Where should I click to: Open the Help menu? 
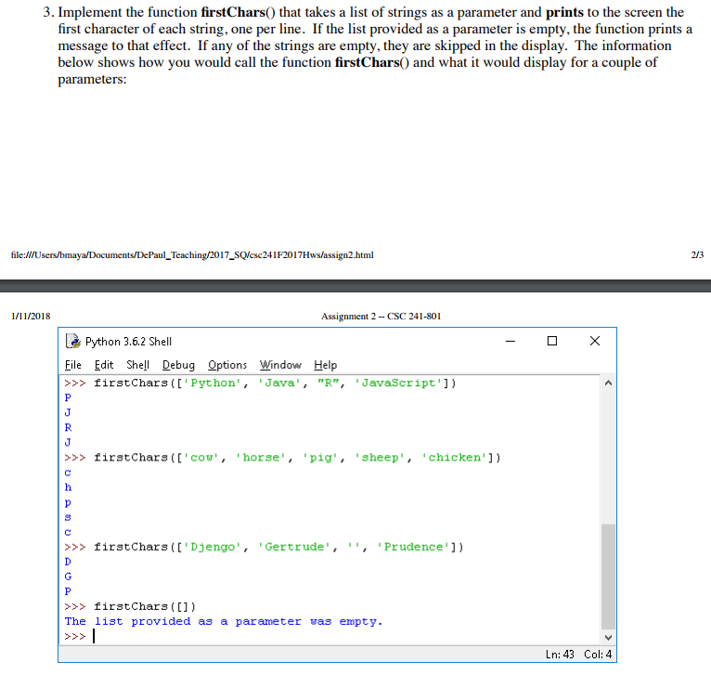point(326,365)
